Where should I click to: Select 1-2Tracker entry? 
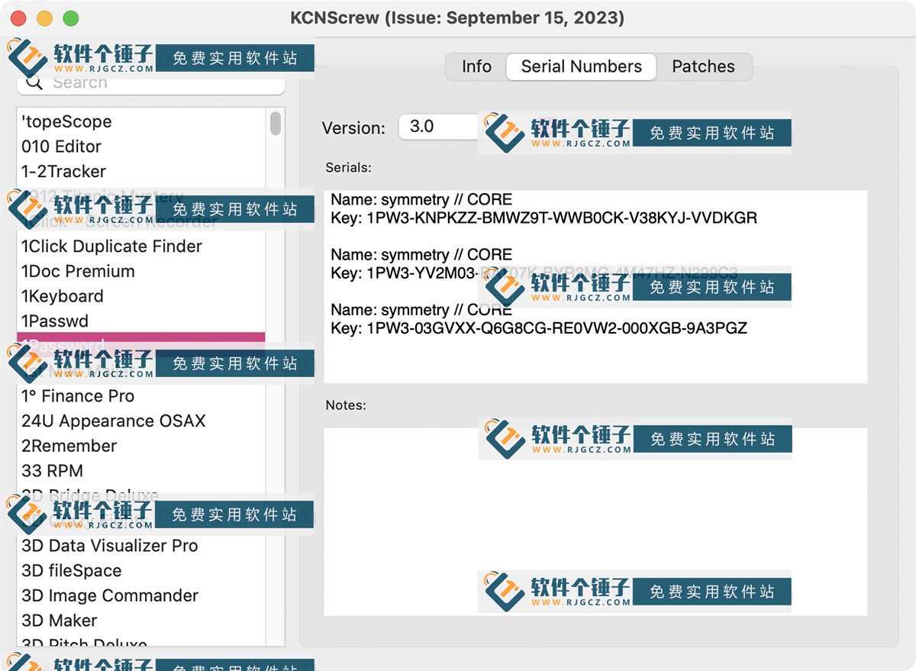tap(141, 171)
